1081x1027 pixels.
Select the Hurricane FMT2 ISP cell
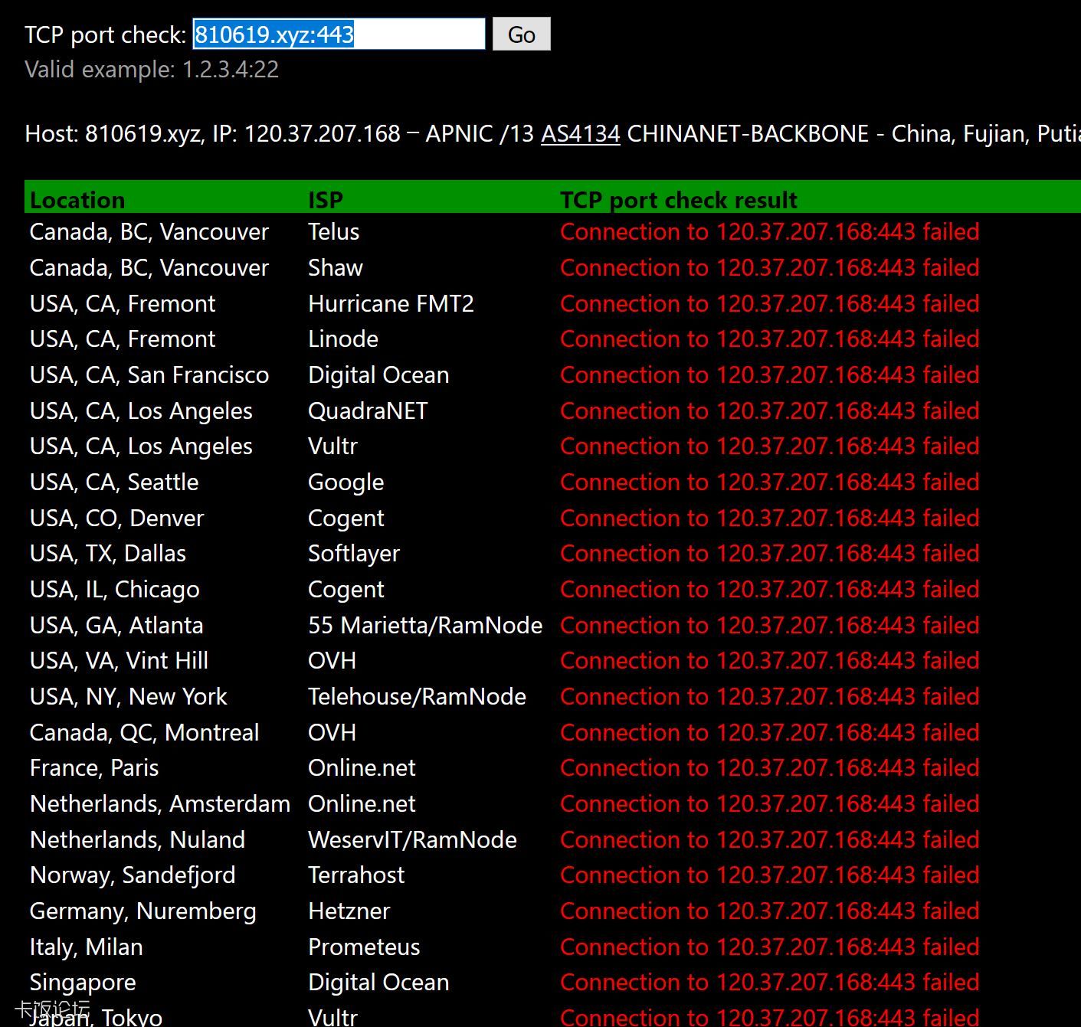click(x=391, y=304)
